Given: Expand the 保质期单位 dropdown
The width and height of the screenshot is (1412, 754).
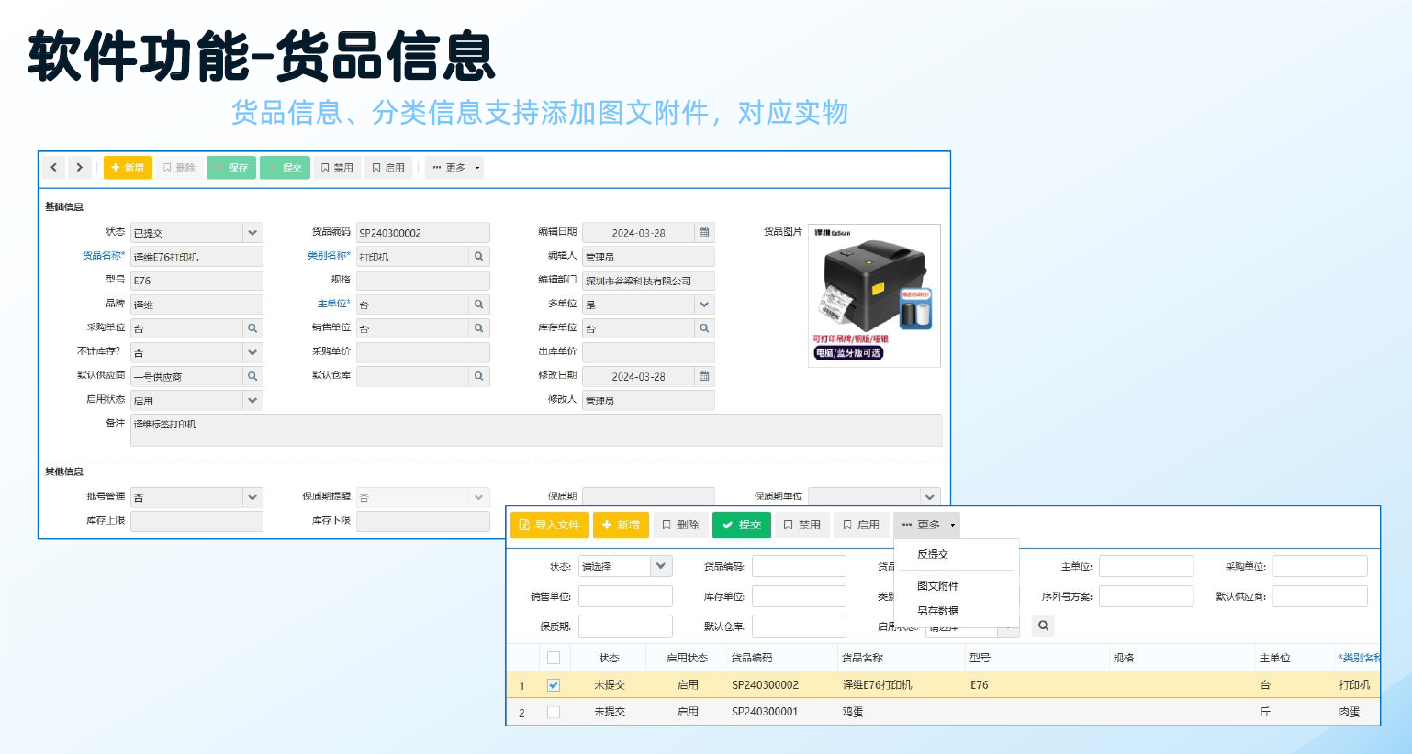Looking at the screenshot, I should pyautogui.click(x=931, y=497).
